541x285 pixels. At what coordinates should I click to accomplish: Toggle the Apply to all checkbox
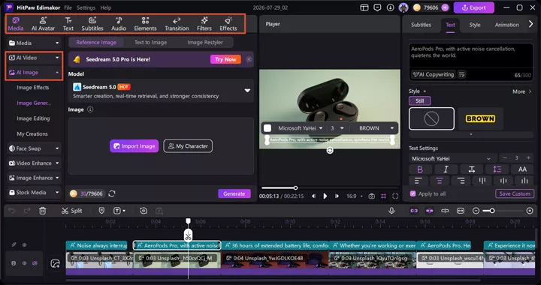click(x=413, y=193)
